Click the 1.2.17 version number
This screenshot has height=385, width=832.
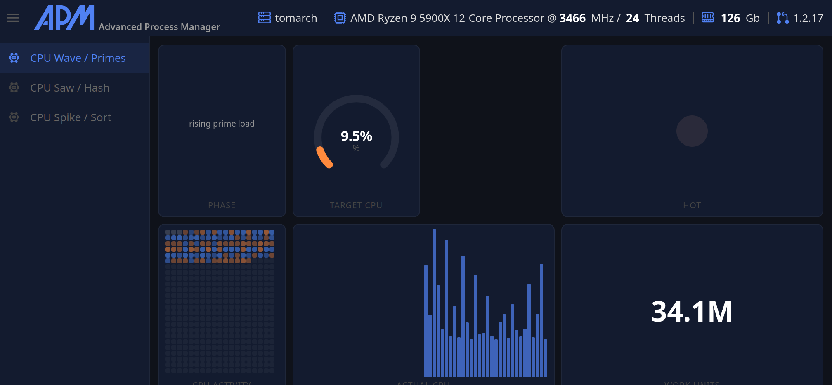(808, 18)
